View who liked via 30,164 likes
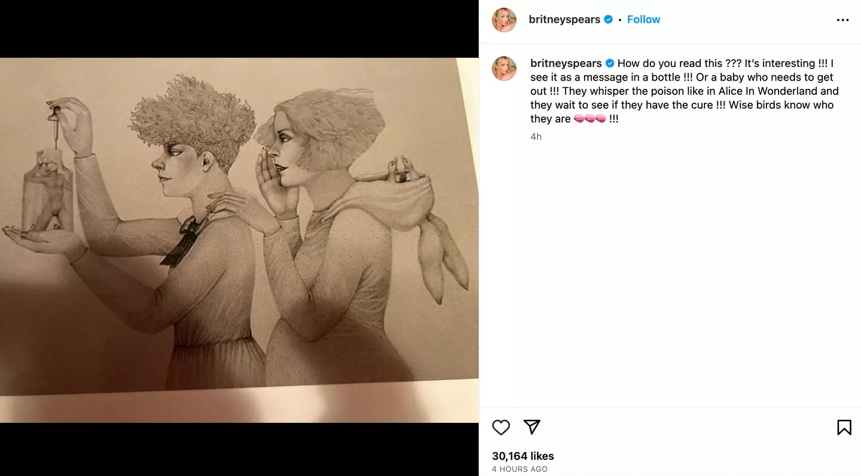 click(523, 456)
